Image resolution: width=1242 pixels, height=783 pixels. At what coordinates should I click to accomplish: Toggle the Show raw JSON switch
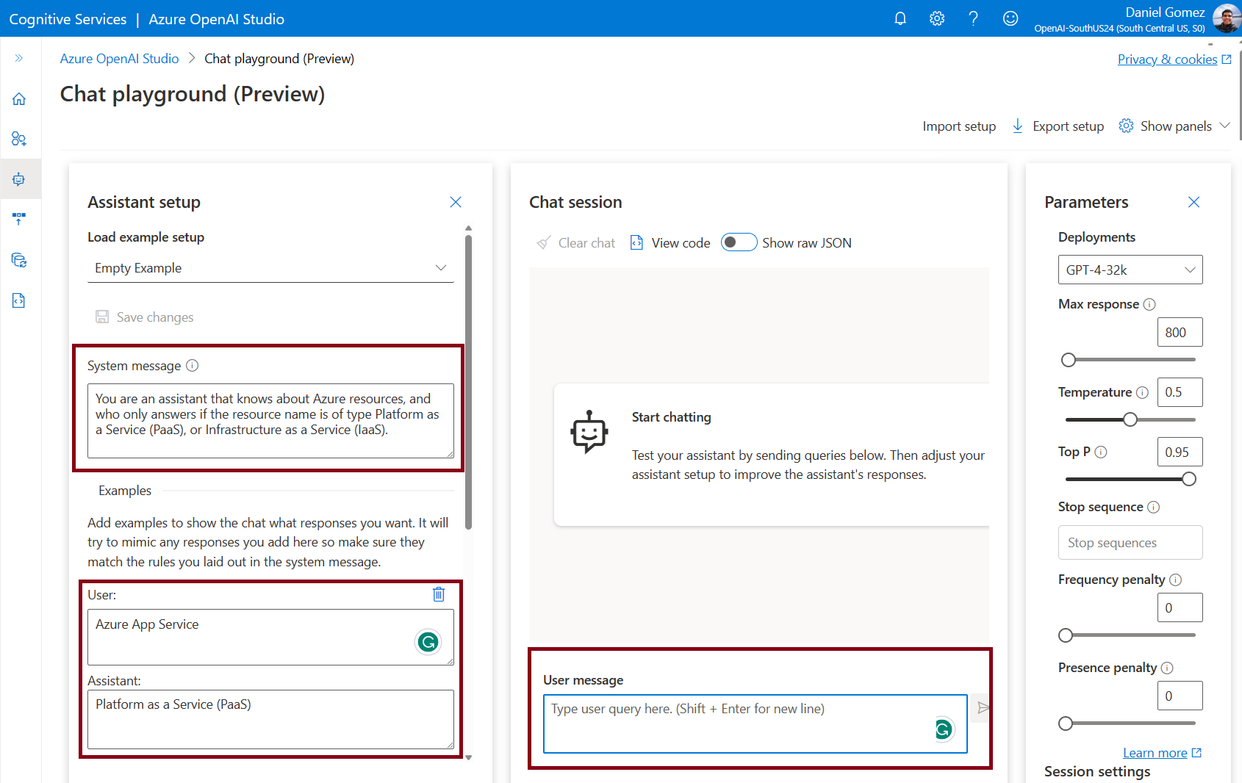(739, 242)
